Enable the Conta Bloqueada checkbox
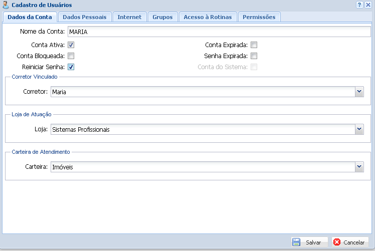This screenshot has height=251, width=375. 71,56
